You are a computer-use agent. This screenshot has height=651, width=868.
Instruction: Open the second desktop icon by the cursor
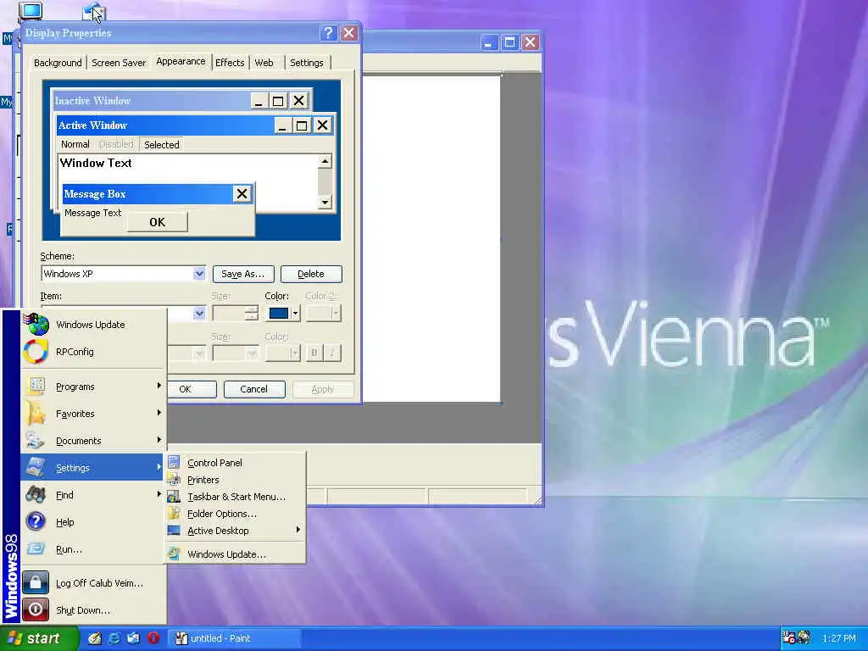(x=93, y=10)
